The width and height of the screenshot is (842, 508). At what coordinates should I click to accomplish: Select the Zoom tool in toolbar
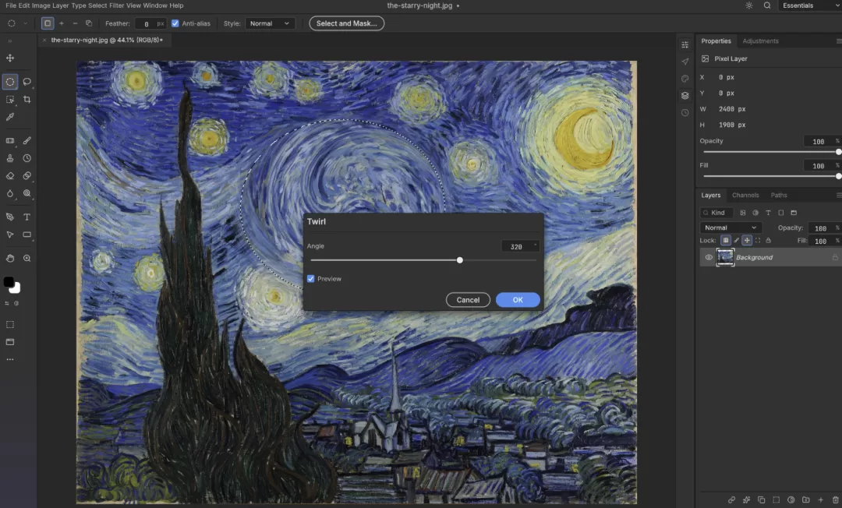[27, 258]
